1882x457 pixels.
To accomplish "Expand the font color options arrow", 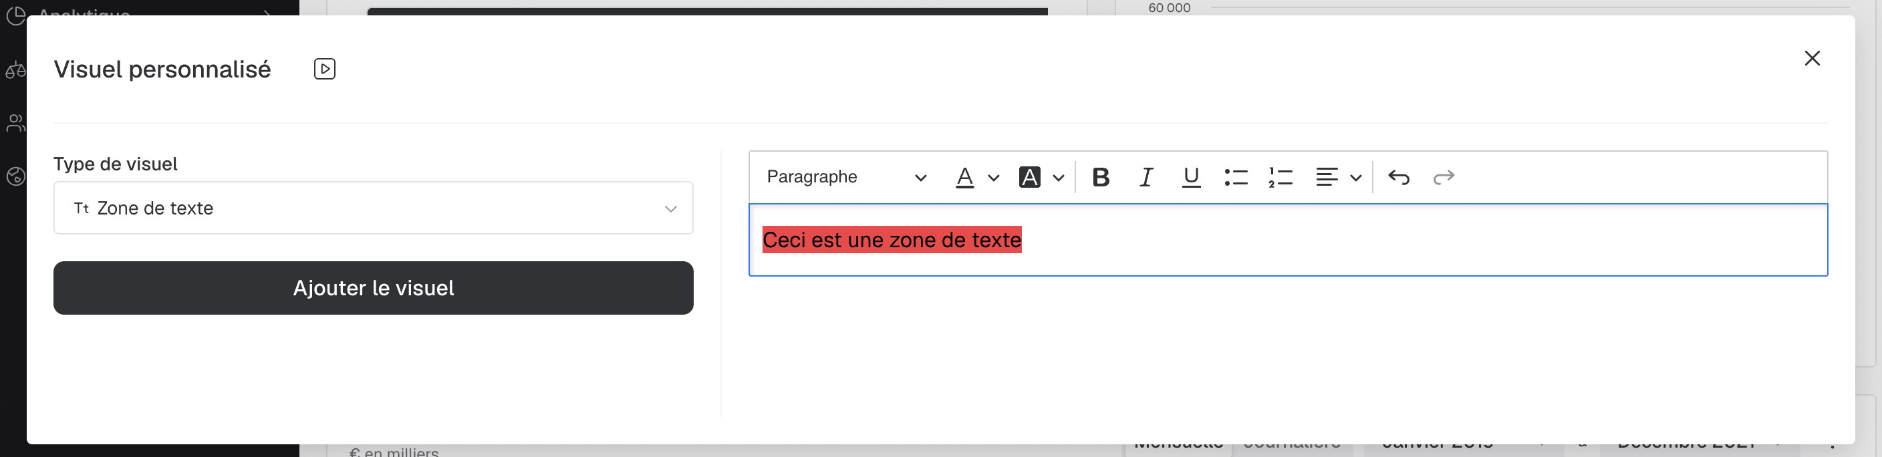I will 994,178.
